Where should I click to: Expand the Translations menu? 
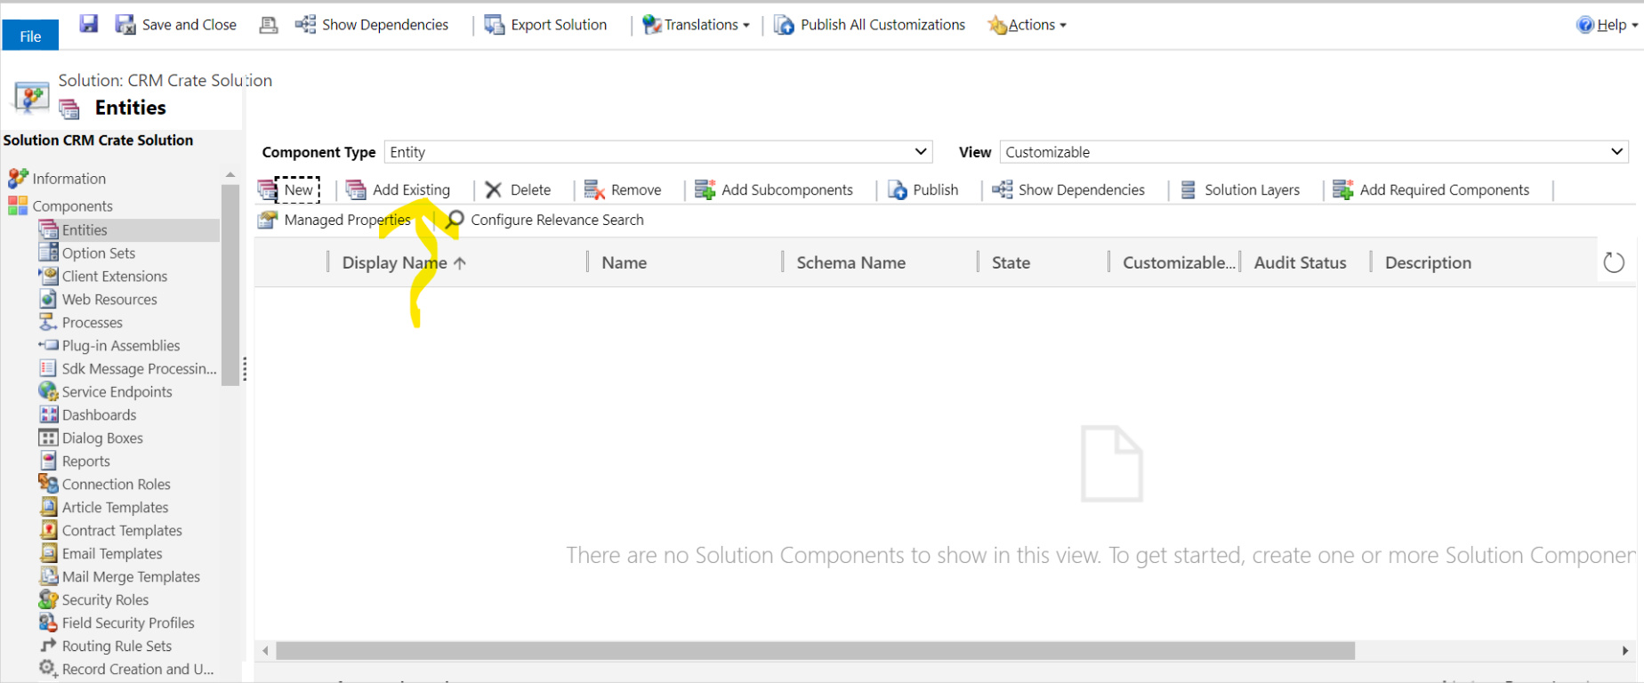click(x=697, y=25)
